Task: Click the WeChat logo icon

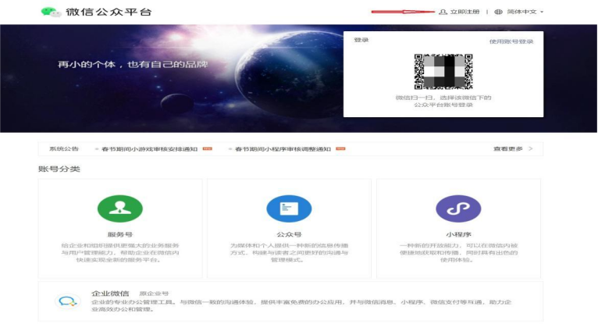Action: click(51, 12)
